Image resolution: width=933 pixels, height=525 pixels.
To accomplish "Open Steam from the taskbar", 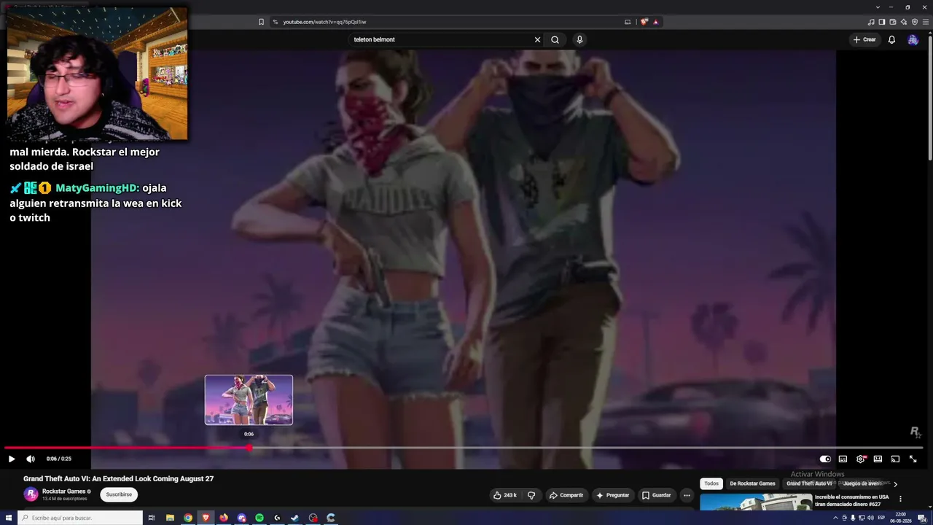I will (295, 518).
